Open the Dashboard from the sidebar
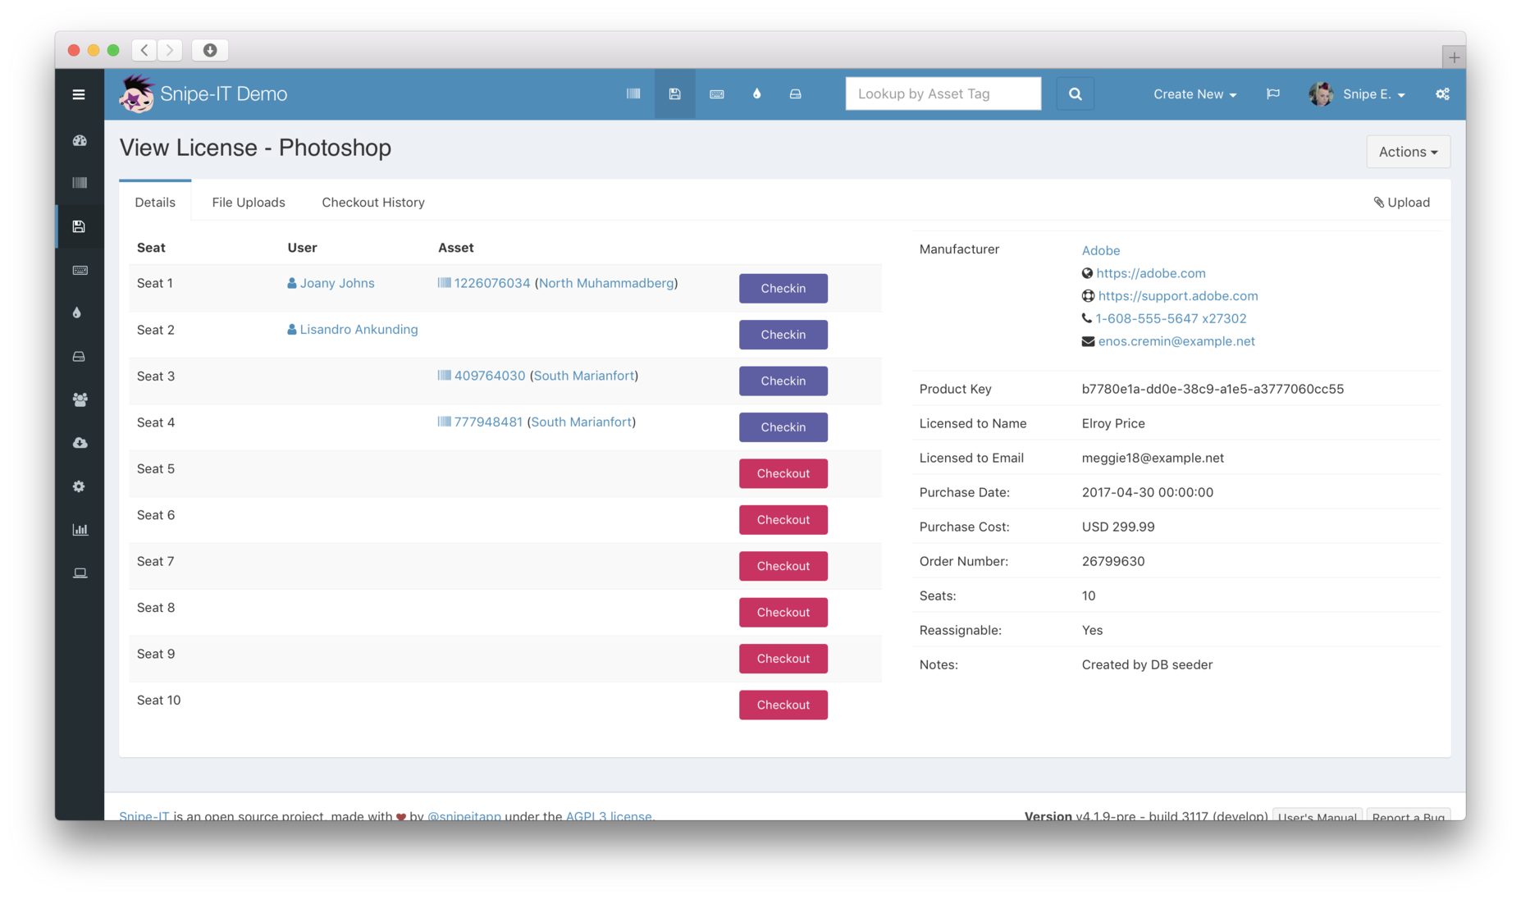Image resolution: width=1521 pixels, height=899 pixels. [x=80, y=140]
